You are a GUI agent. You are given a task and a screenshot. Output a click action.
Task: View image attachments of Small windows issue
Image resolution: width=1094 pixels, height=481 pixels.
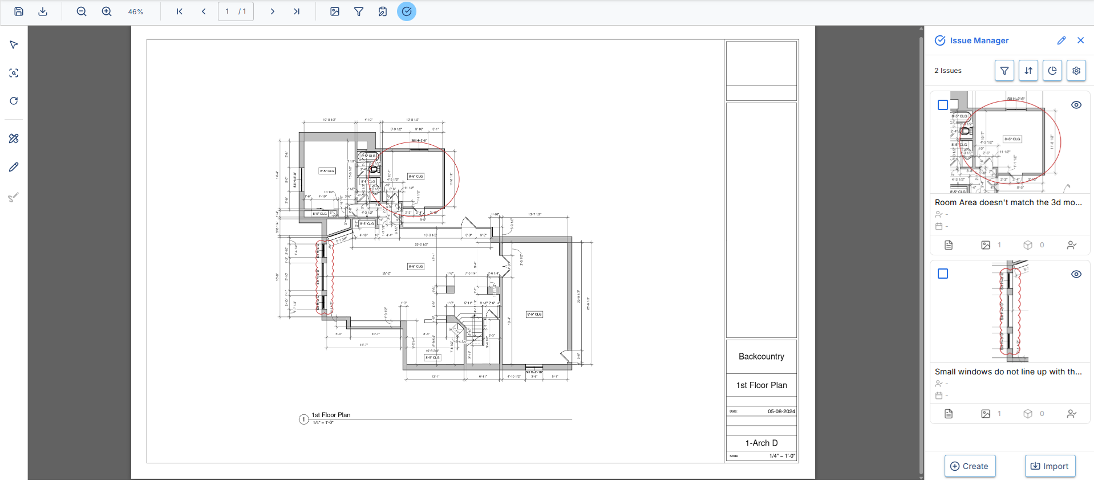point(986,414)
